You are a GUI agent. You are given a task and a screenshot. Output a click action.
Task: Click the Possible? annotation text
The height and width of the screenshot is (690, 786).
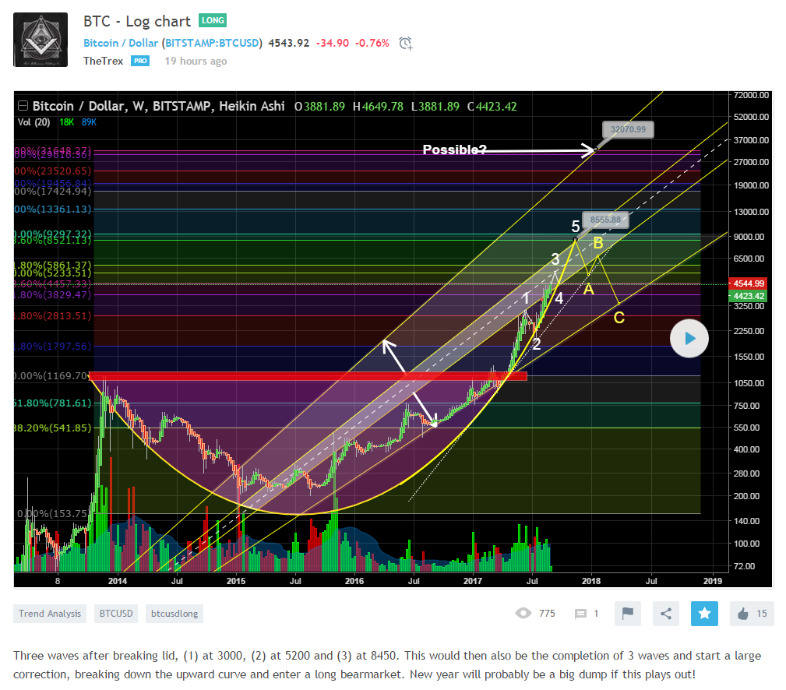click(454, 150)
